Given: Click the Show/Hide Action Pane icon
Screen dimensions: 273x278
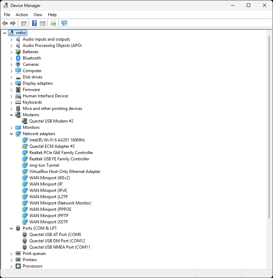Looking at the screenshot, I should coord(43,23).
